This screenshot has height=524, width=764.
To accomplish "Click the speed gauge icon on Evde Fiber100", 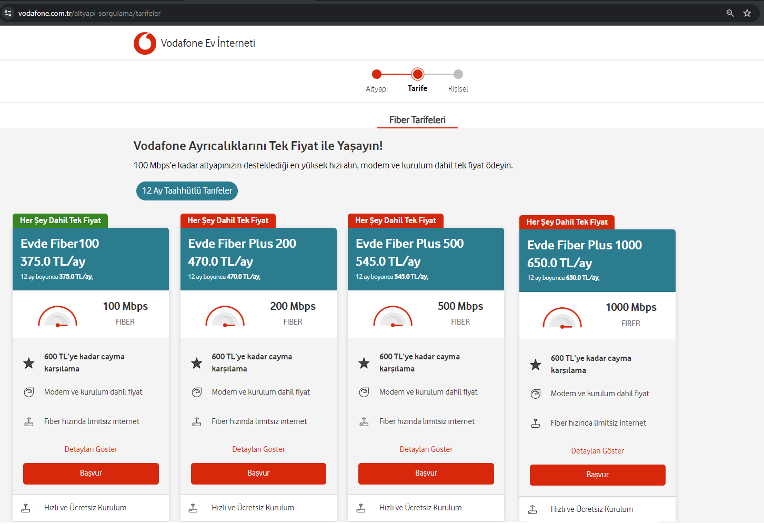I will pos(58,316).
